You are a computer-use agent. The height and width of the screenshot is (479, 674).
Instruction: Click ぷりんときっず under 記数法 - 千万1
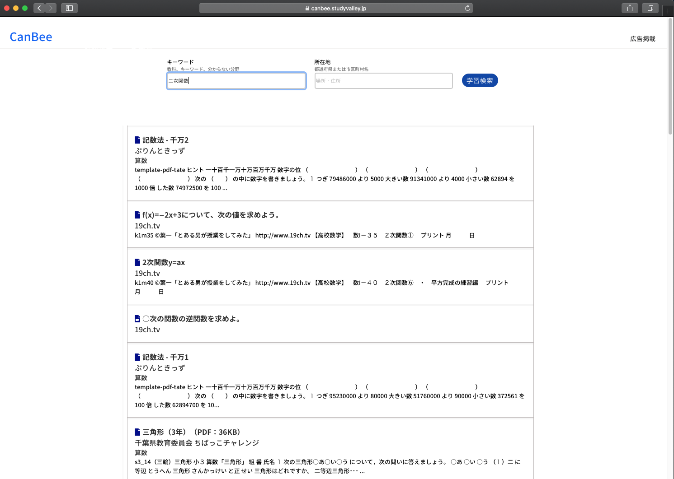click(160, 368)
